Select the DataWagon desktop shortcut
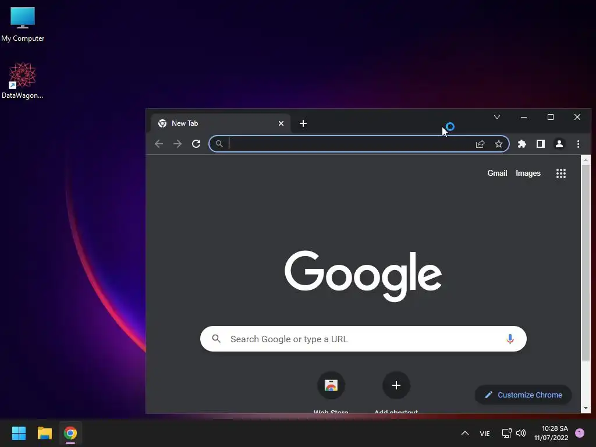Image resolution: width=596 pixels, height=447 pixels. 23,80
